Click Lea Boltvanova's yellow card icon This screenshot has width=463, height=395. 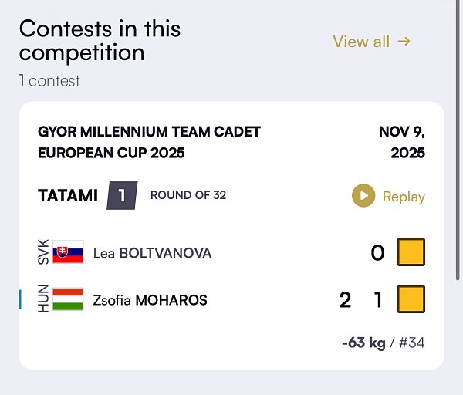pyautogui.click(x=411, y=252)
